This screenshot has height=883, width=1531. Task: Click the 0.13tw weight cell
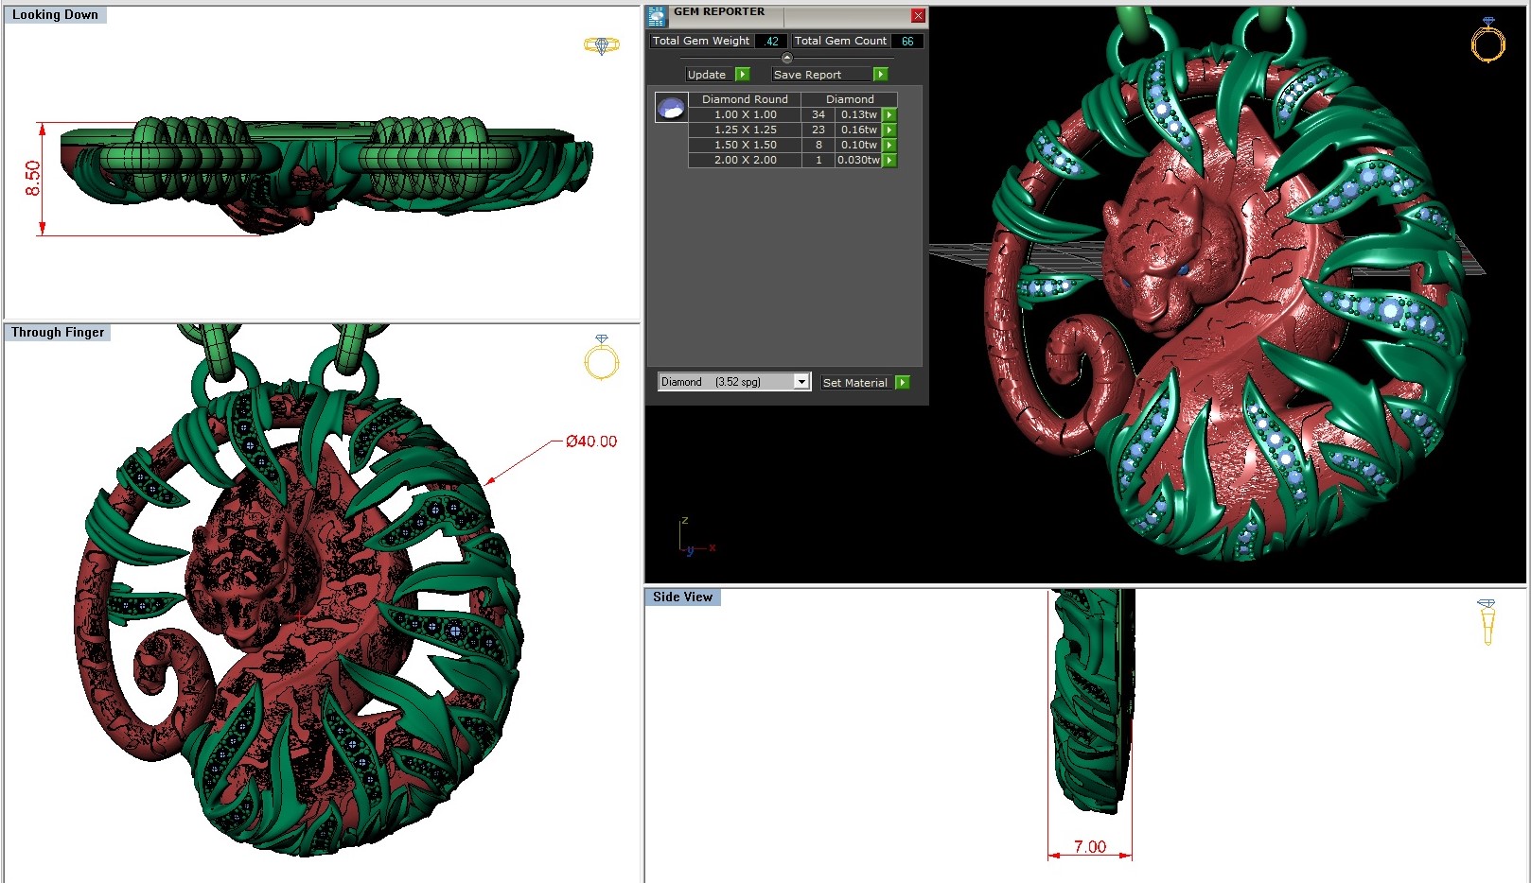coord(859,114)
